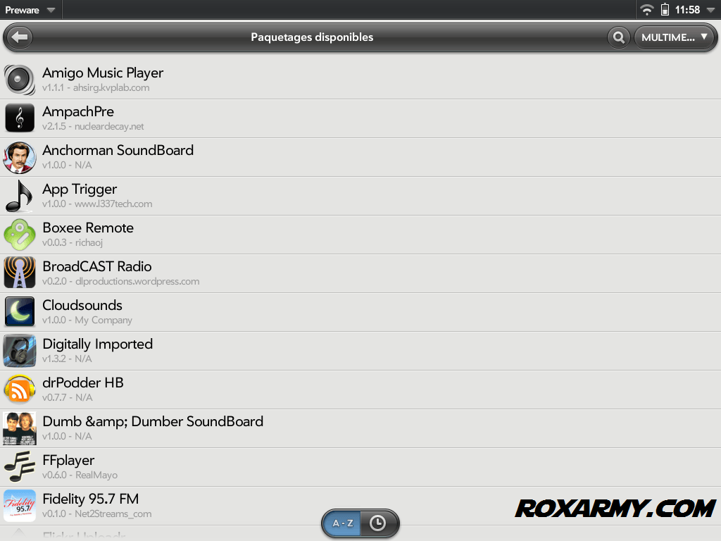Click the Dumb & Dumber SoundBoard thumbnail
Viewport: 721px width, 541px height.
(x=19, y=428)
